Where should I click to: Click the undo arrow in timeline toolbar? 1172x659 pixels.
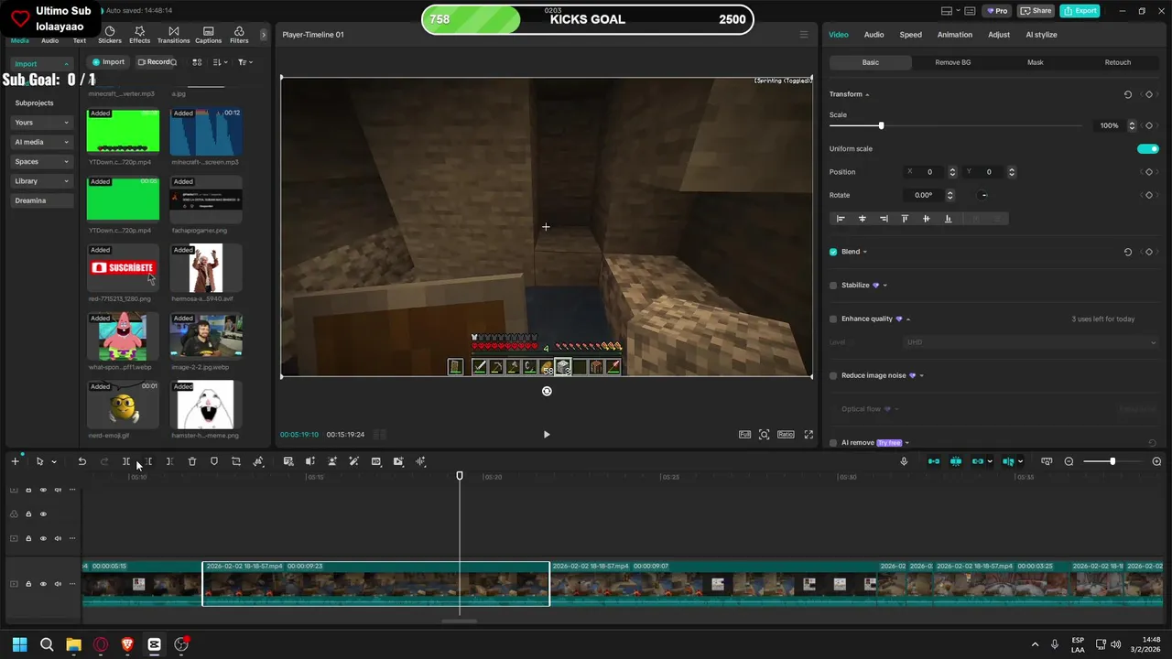tap(81, 461)
